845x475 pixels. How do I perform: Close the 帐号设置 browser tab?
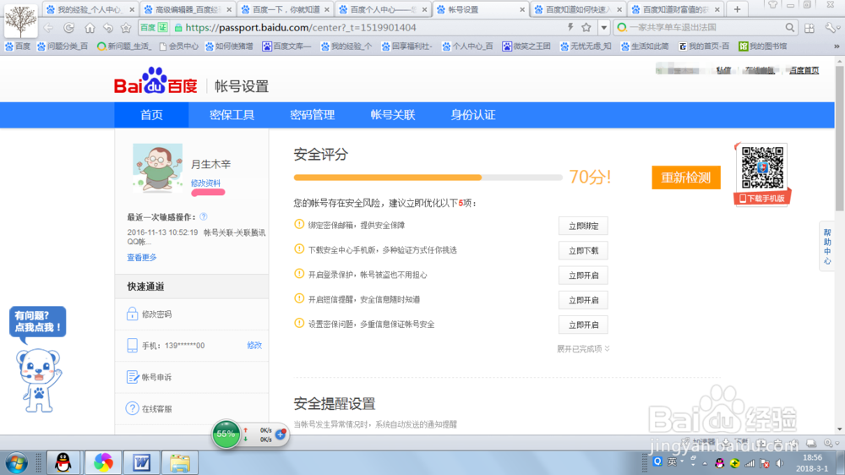click(522, 9)
